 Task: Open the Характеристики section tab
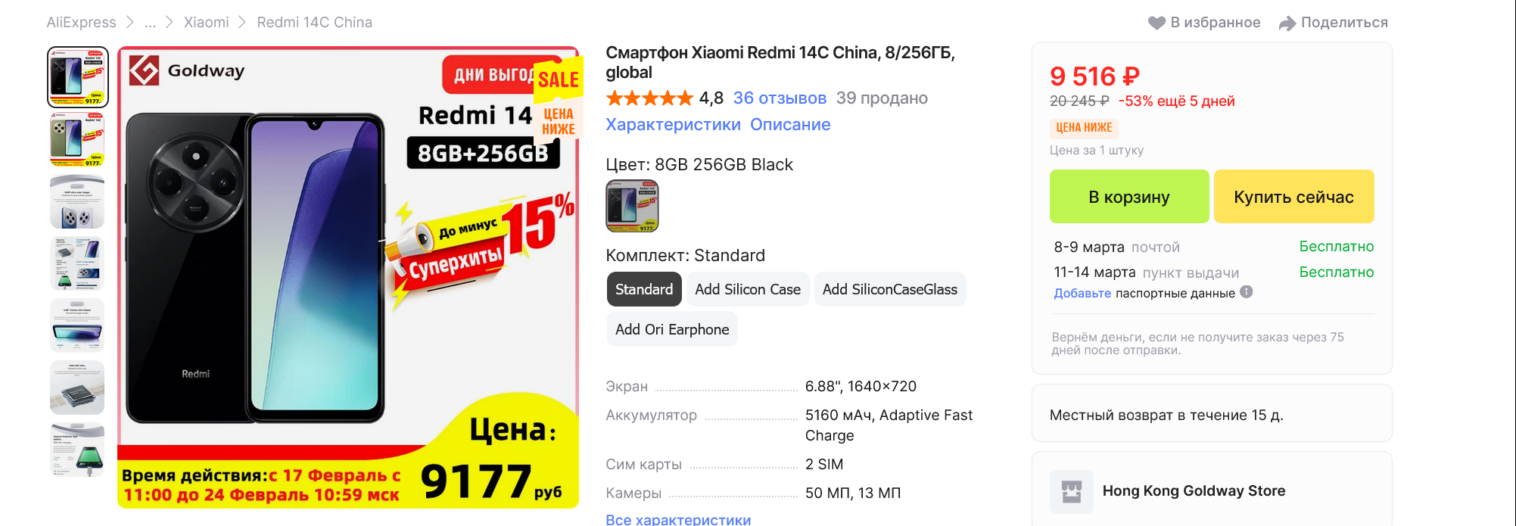coord(673,125)
